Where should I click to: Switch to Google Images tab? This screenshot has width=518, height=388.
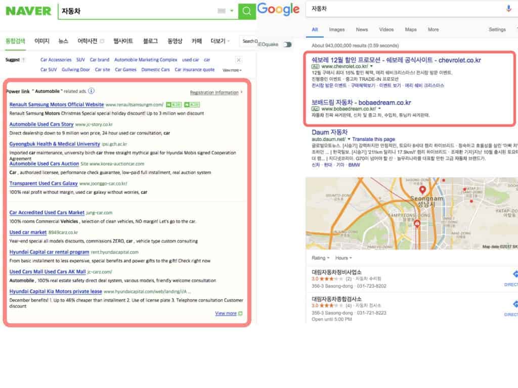336,30
